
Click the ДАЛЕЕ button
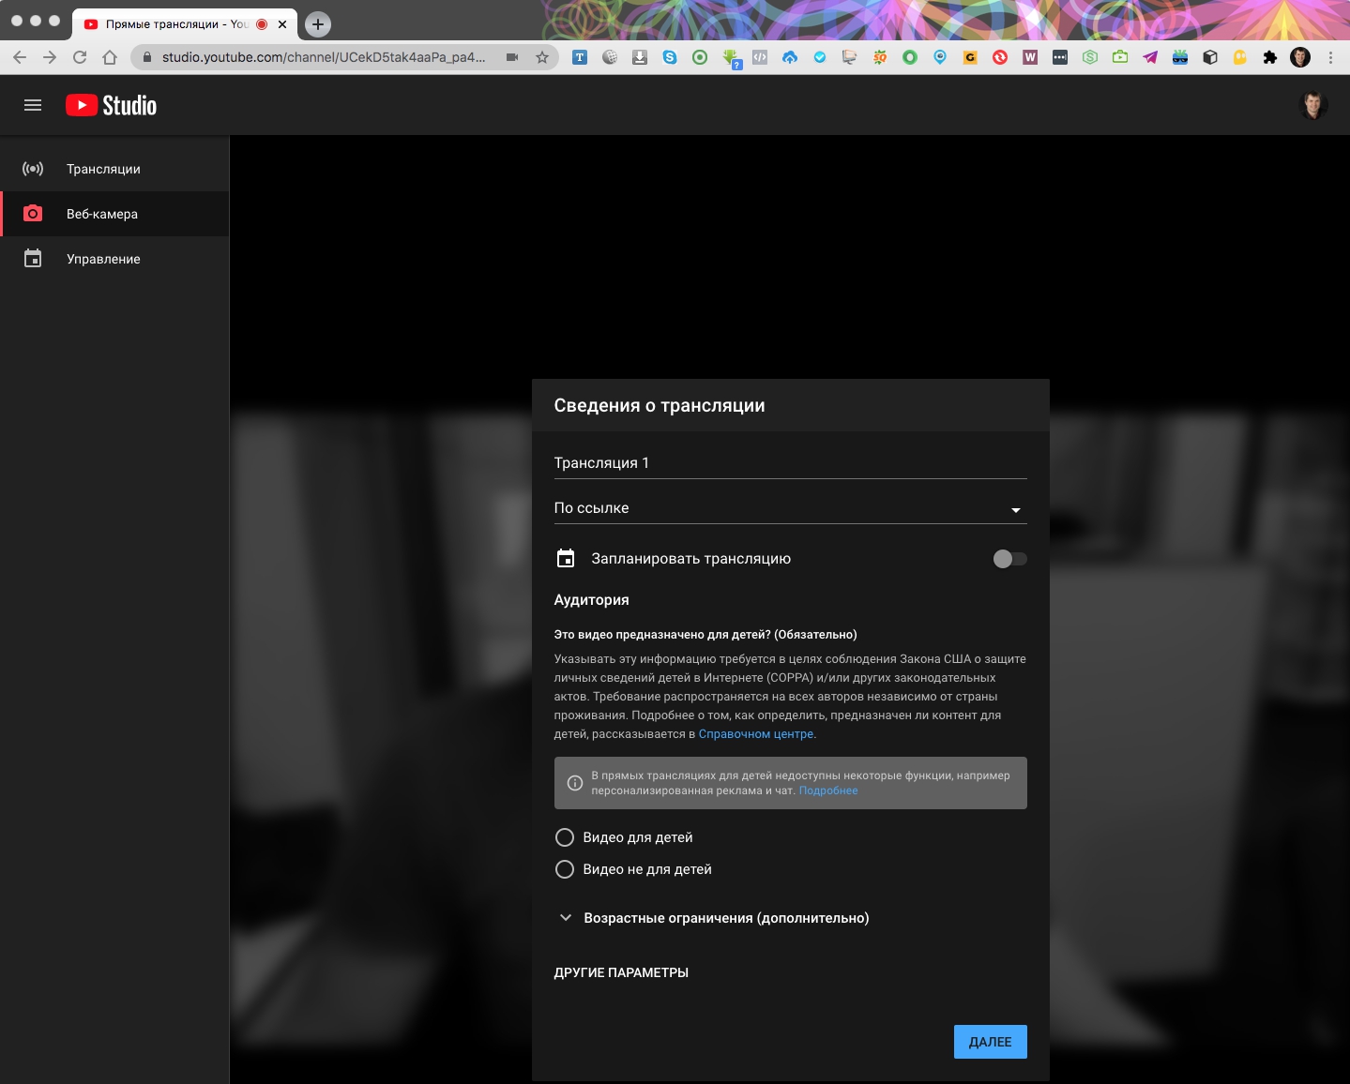point(991,1042)
